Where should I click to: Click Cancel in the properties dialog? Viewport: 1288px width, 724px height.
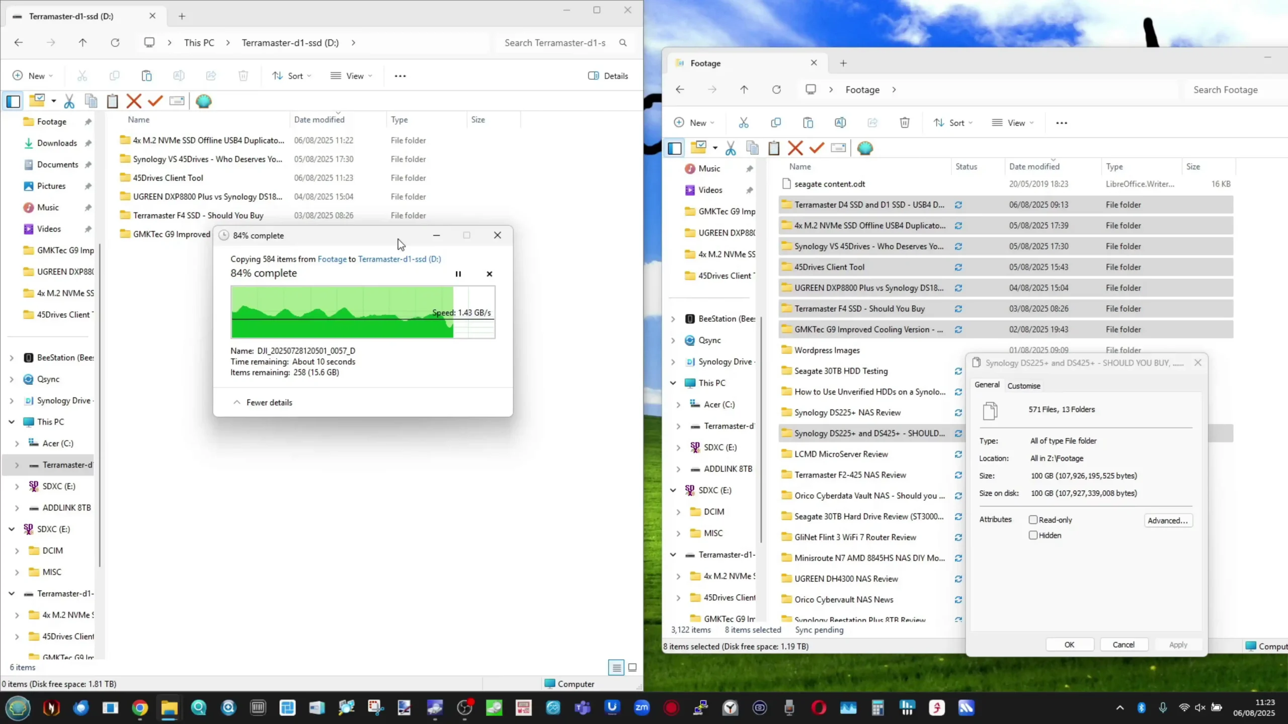tap(1123, 645)
